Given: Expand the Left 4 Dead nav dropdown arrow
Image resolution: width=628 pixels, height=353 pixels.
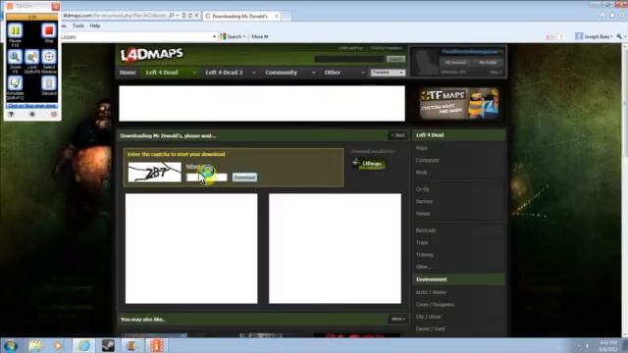Looking at the screenshot, I should point(194,73).
